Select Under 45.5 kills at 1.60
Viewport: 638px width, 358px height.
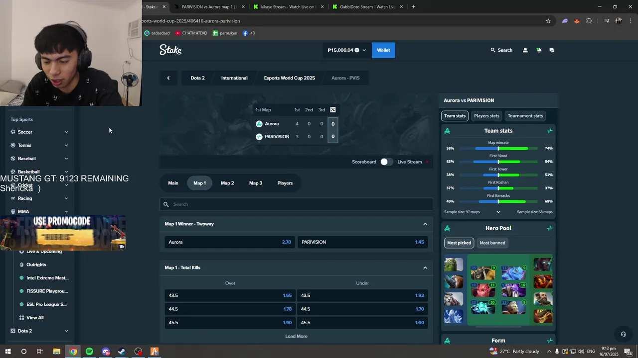click(362, 323)
